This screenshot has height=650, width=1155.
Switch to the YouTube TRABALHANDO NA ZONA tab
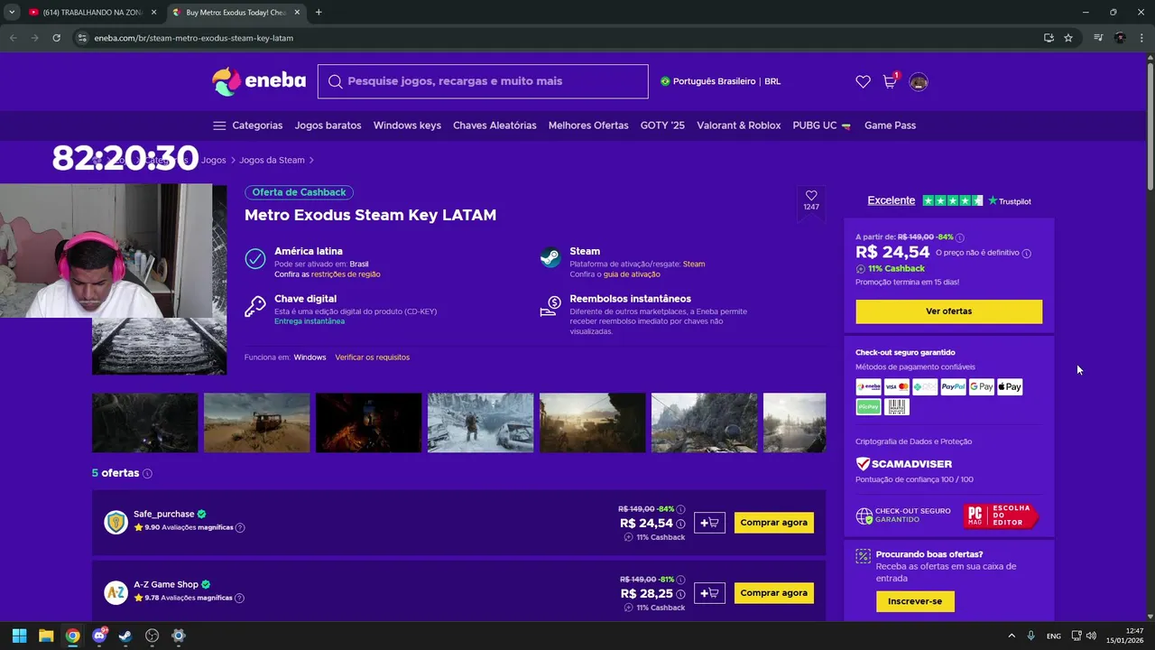tap(93, 13)
